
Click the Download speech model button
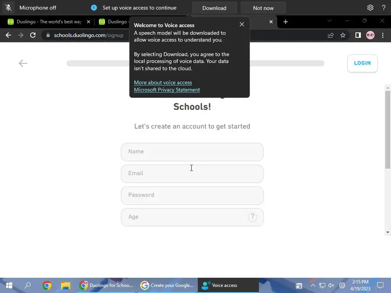pos(214,8)
